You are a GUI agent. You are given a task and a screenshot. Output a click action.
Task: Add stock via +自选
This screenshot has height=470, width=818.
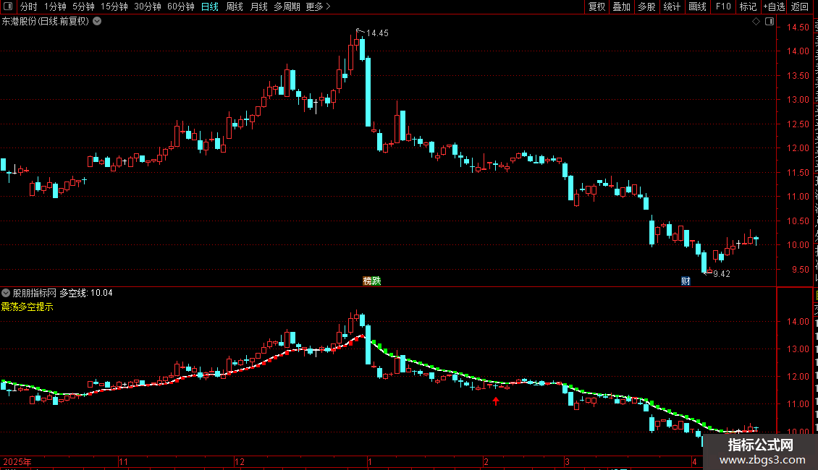pyautogui.click(x=774, y=7)
